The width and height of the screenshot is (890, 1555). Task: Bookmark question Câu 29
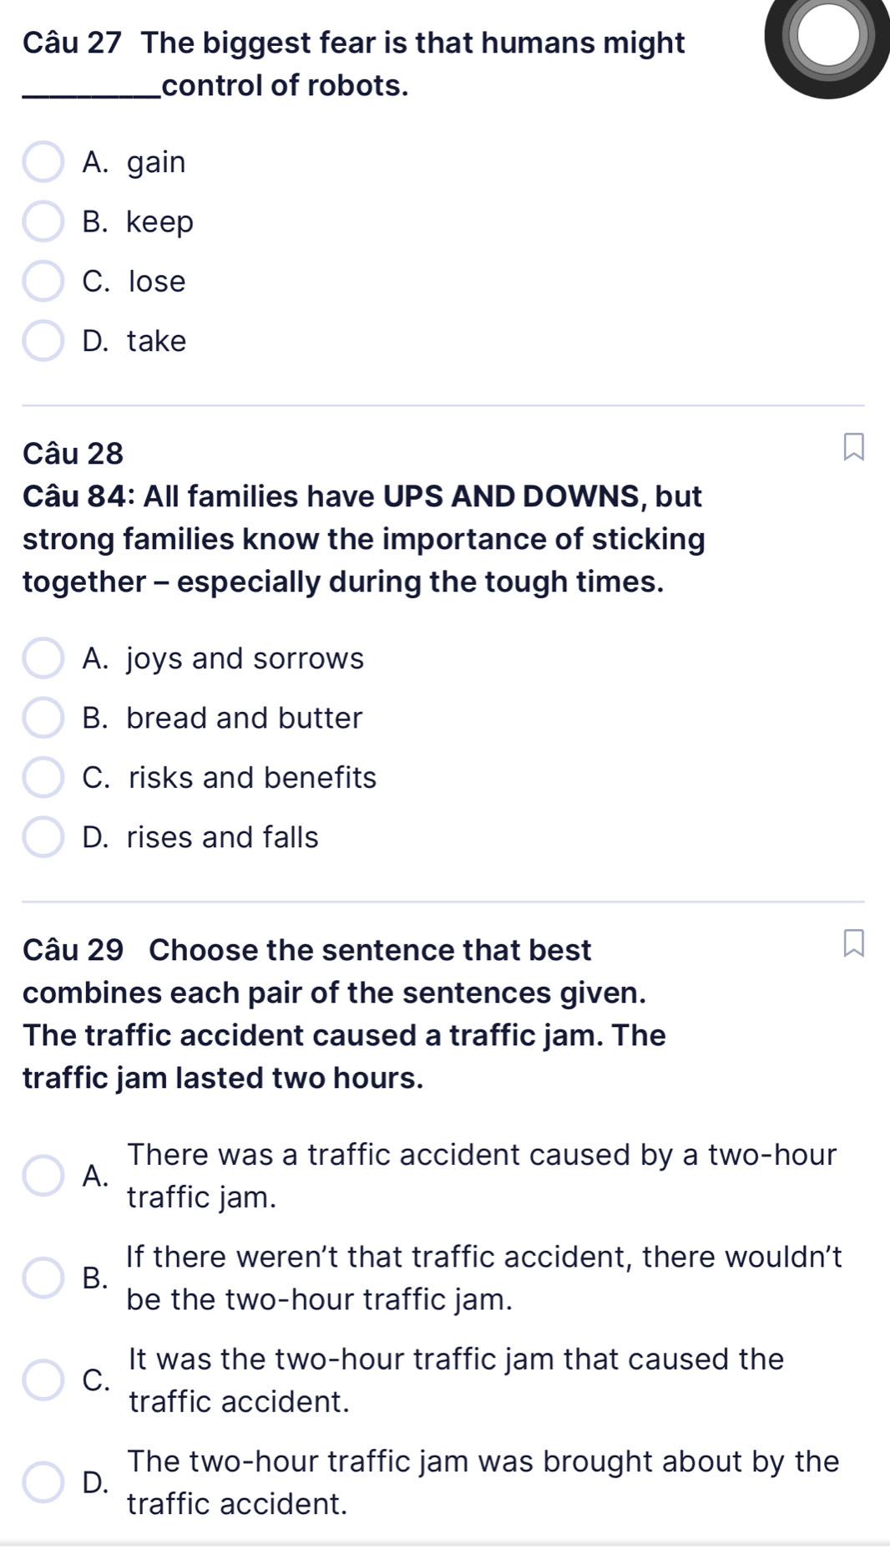click(852, 943)
